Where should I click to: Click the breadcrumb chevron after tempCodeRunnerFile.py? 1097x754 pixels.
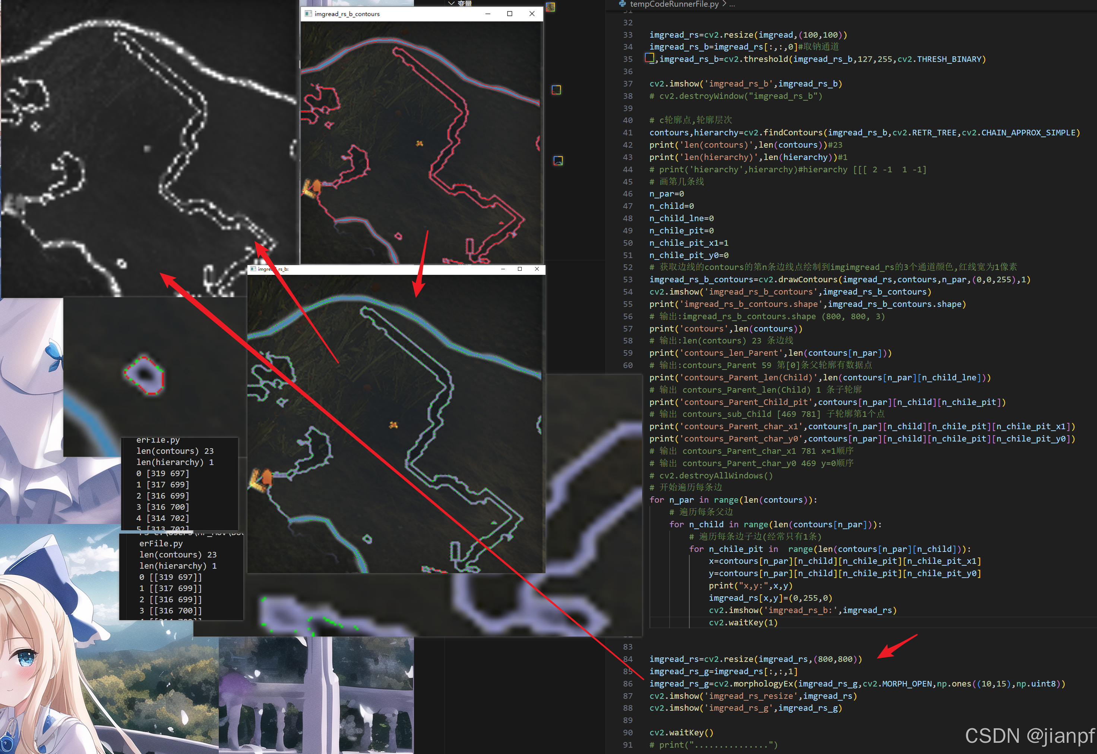tap(724, 4)
